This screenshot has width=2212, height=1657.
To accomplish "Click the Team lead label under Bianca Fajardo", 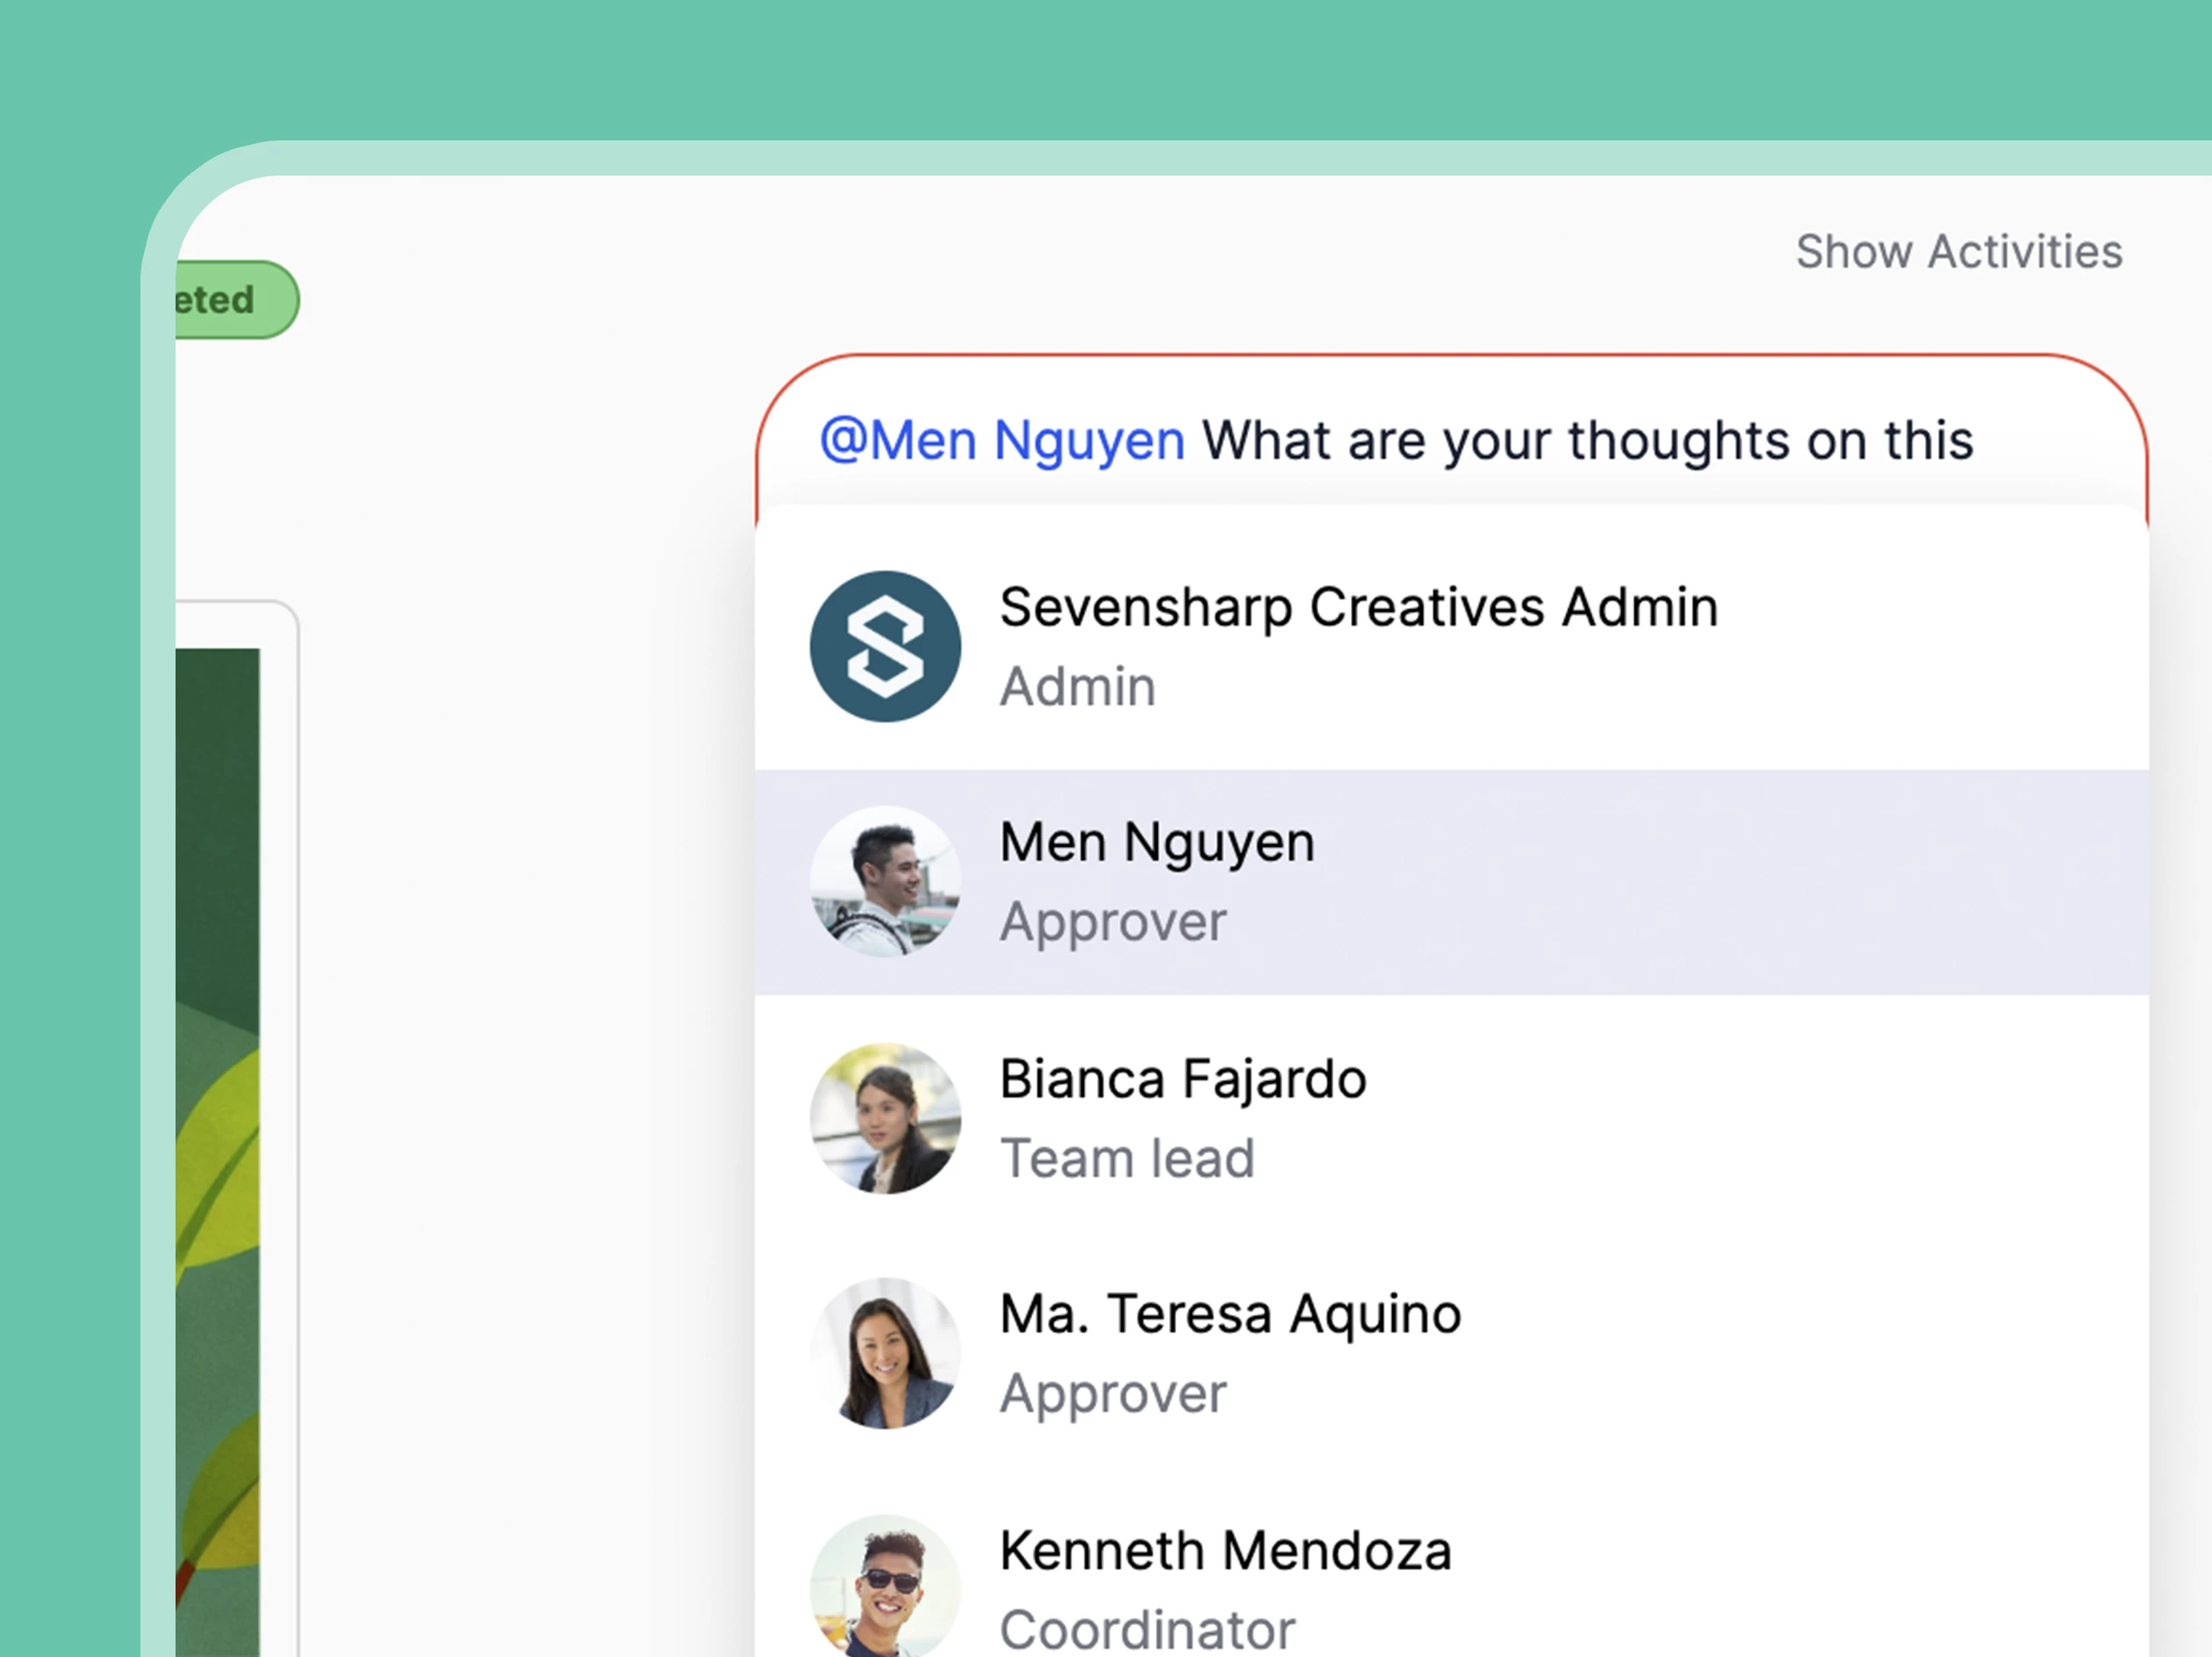I will point(1127,1157).
